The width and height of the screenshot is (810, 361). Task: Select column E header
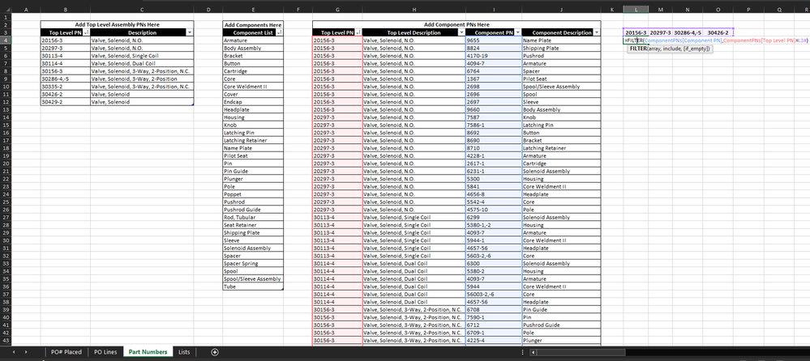tap(253, 9)
